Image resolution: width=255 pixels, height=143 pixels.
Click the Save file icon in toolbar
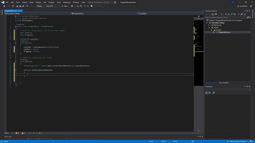pos(20,6)
